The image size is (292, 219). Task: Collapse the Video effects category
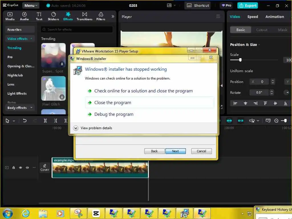20,39
